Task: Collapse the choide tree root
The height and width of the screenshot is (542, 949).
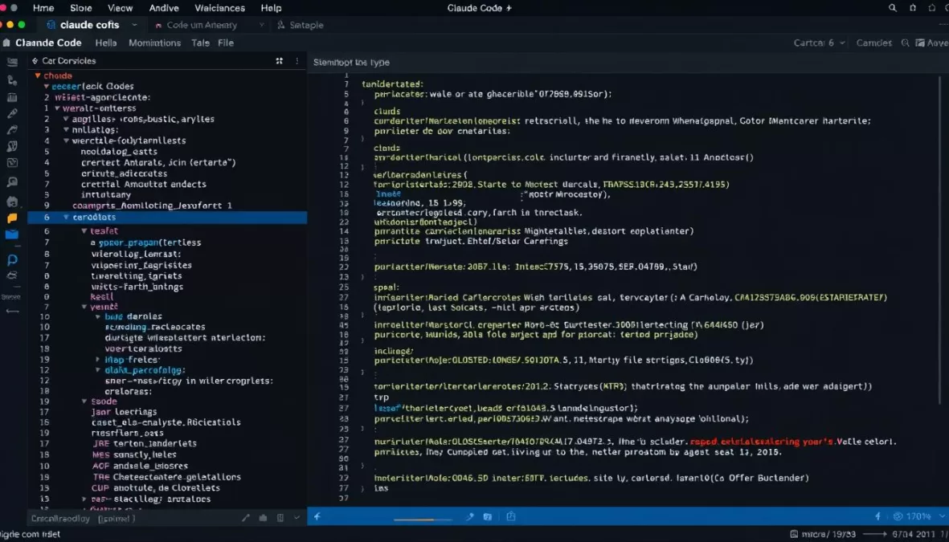Action: pyautogui.click(x=38, y=75)
